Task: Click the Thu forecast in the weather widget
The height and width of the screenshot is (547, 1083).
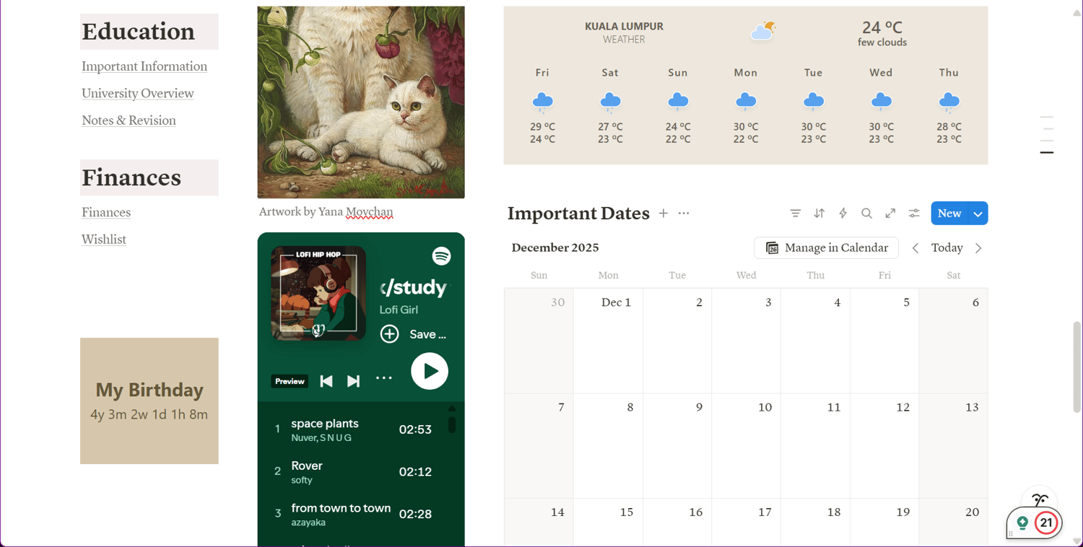Action: [949, 106]
